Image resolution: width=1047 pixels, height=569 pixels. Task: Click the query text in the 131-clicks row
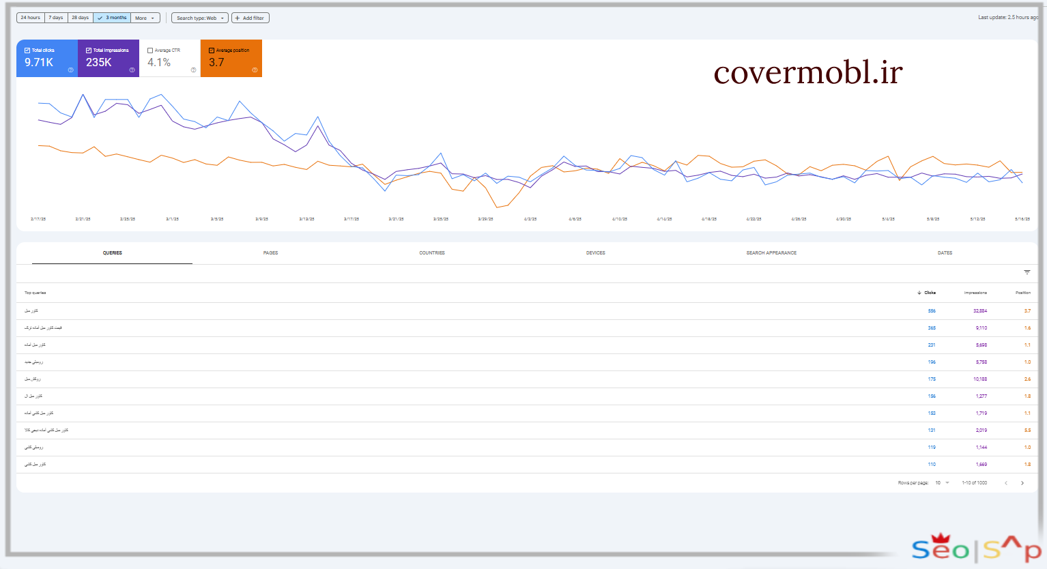click(x=46, y=431)
